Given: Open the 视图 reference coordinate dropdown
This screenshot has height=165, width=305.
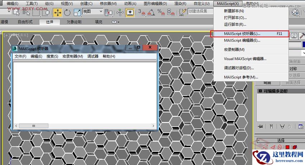Looking at the screenshot, I should pos(93,11).
